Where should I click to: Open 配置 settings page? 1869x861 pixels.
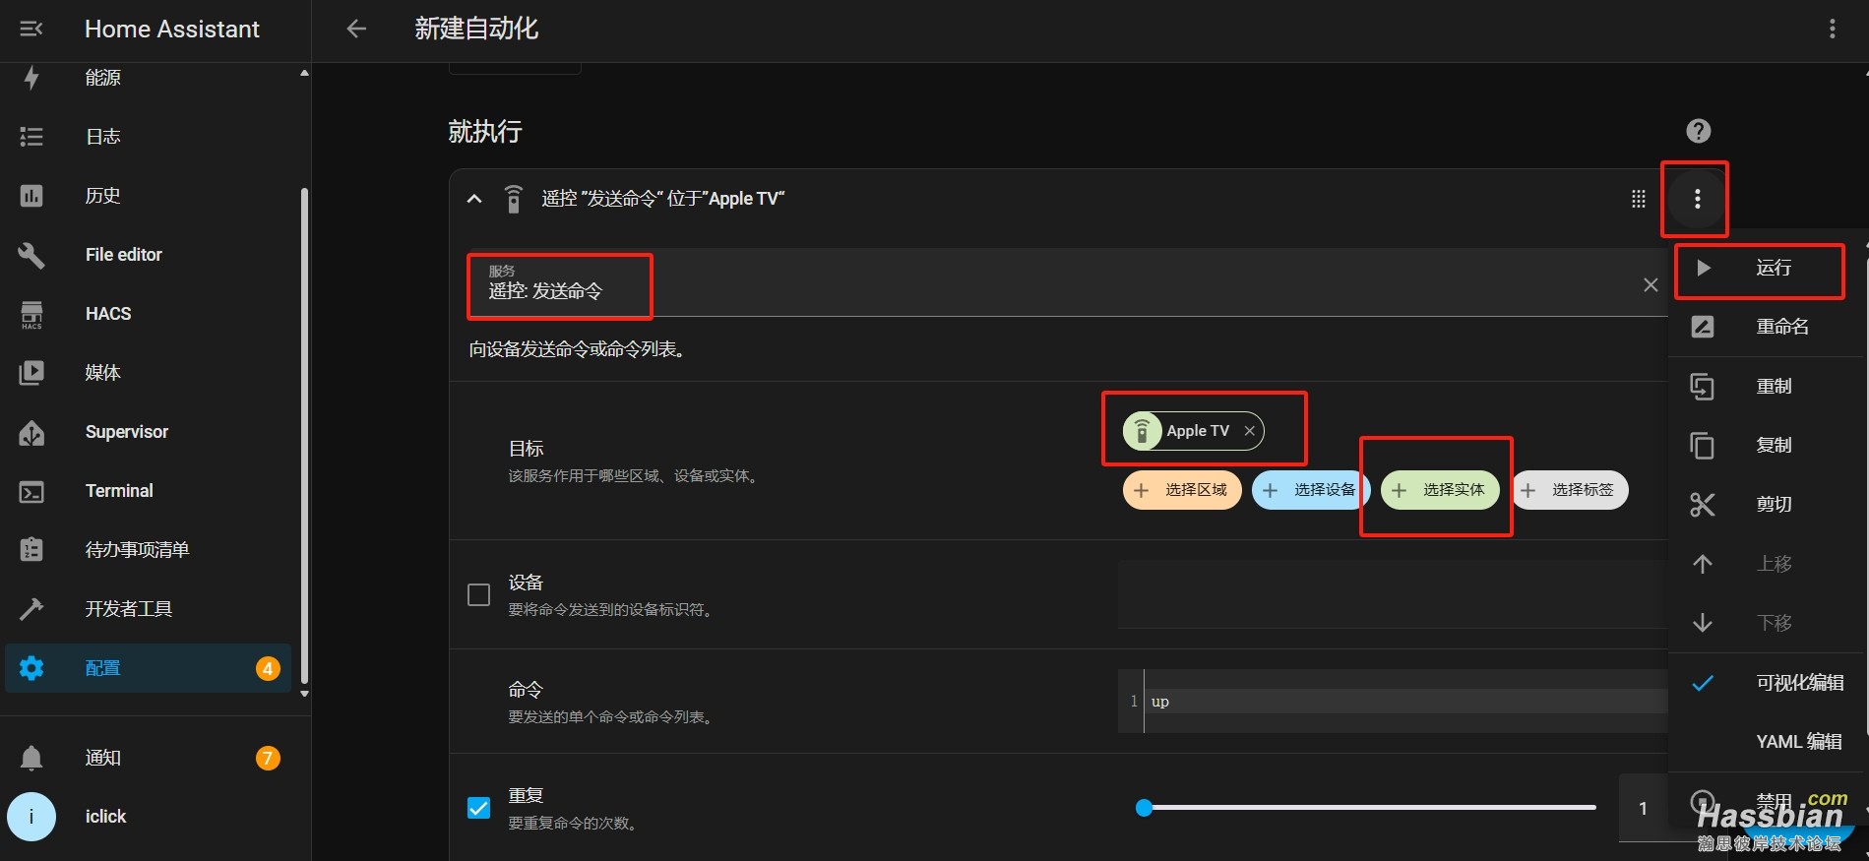[149, 668]
